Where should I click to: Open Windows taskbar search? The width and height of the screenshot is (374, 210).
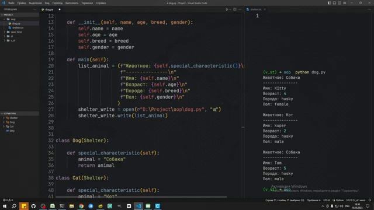14,206
